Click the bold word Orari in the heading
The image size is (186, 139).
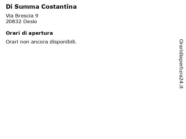tap(13, 33)
